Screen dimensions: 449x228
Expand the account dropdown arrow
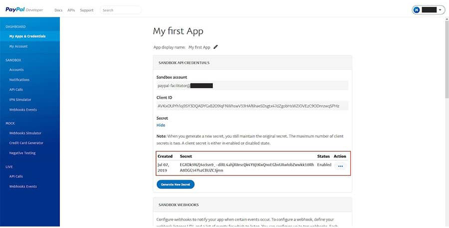click(440, 9)
